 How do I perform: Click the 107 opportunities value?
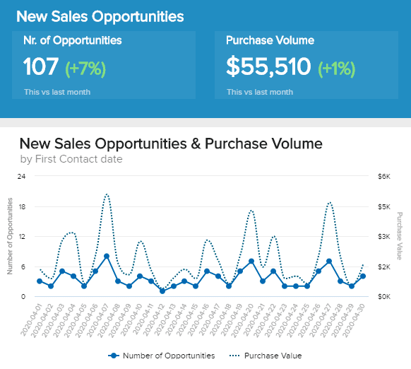(41, 66)
